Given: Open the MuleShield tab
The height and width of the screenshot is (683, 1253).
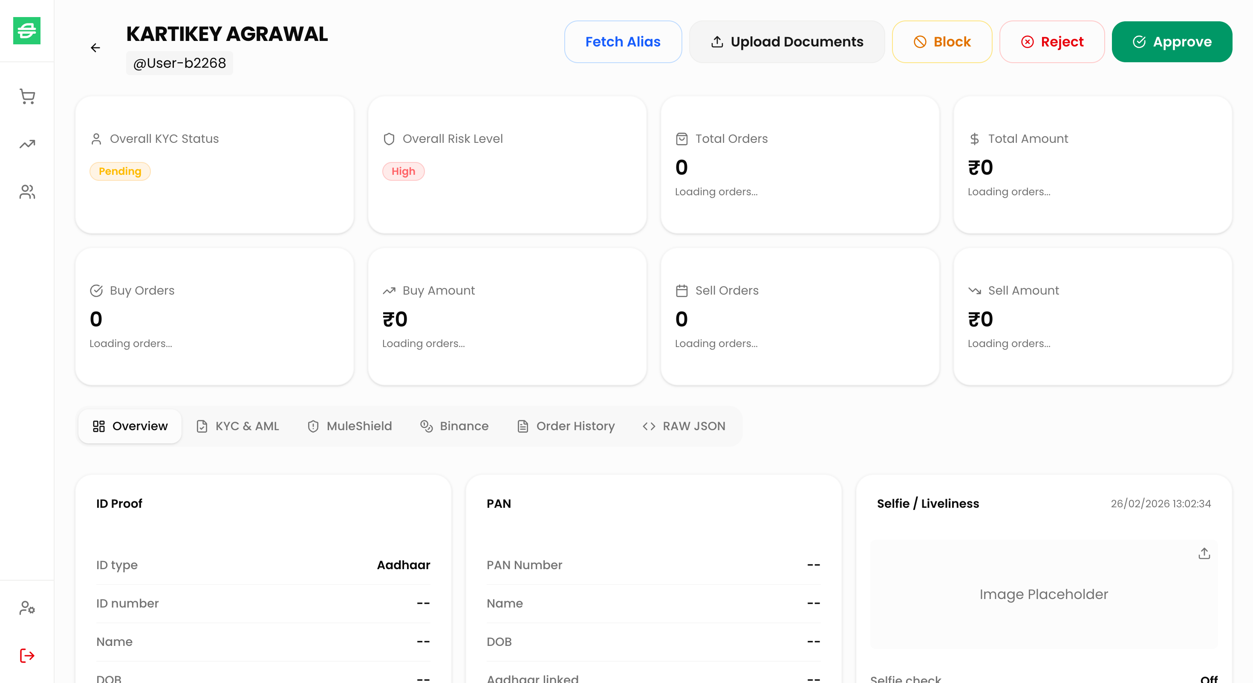Looking at the screenshot, I should click(349, 426).
